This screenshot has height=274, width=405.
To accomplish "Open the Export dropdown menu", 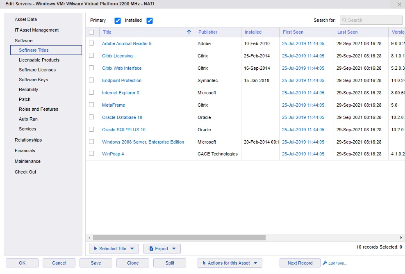I will (x=162, y=249).
